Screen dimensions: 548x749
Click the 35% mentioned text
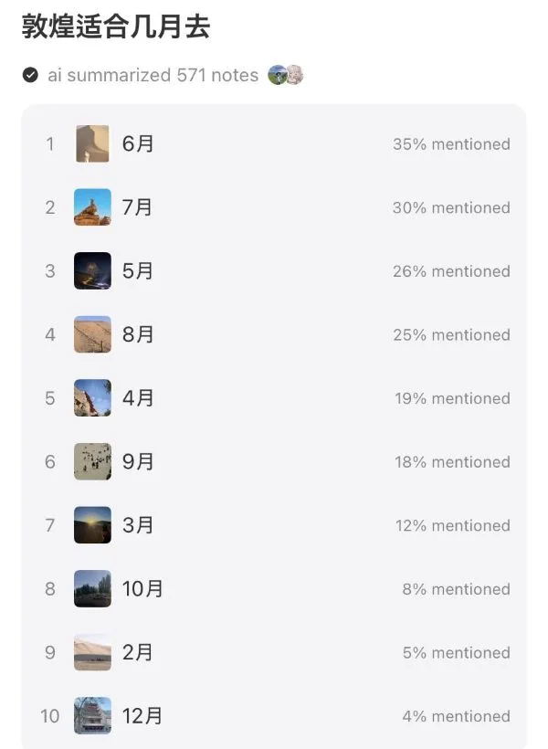tap(451, 144)
